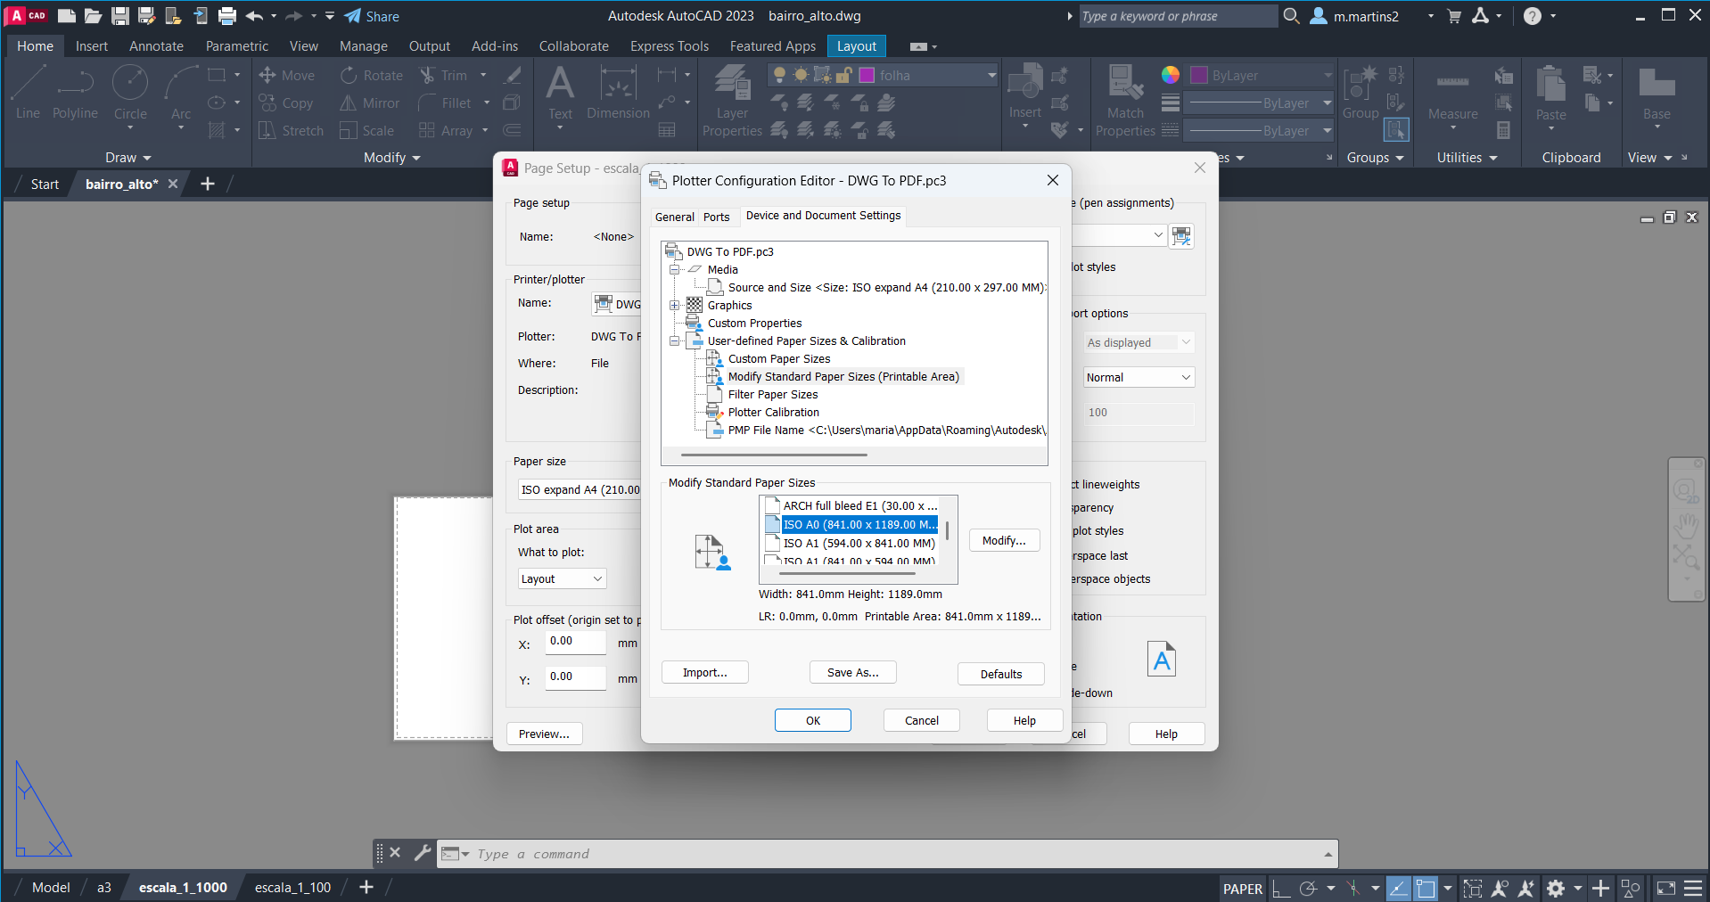The height and width of the screenshot is (902, 1710).
Task: Expand the Utilities panel
Action: tap(1467, 158)
